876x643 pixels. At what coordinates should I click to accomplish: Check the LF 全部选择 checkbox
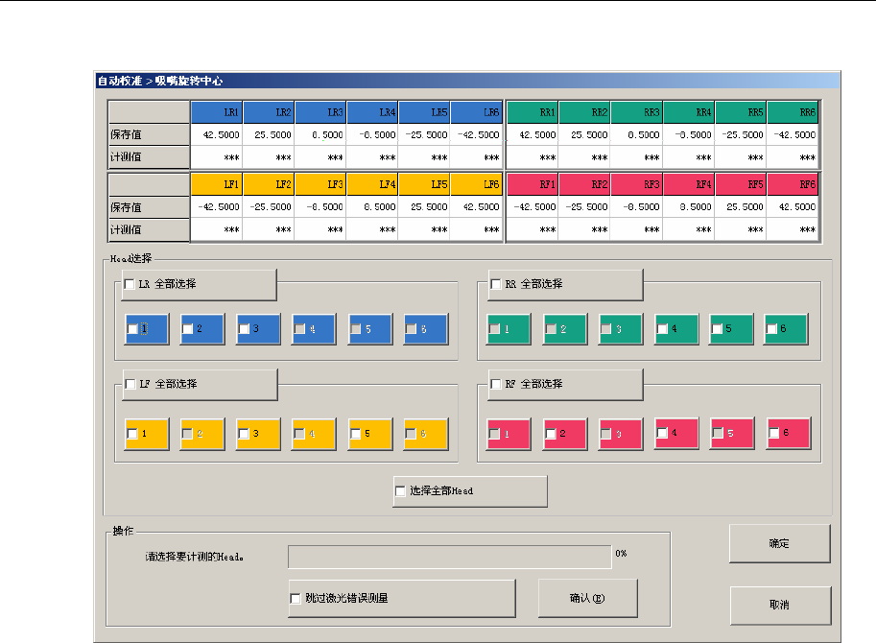click(130, 384)
